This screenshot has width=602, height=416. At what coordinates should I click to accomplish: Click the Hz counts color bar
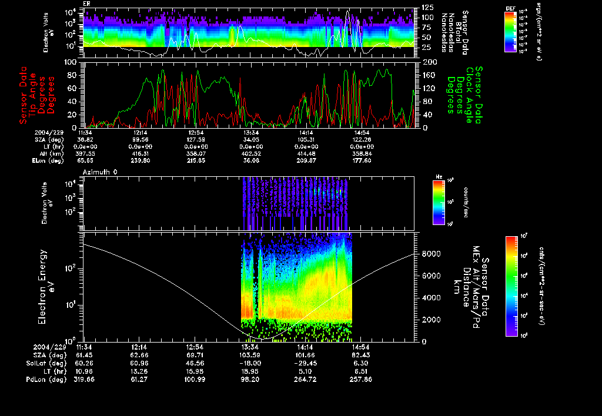(439, 202)
